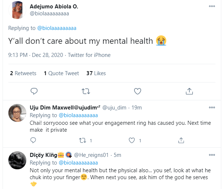Open more options for Adejumo Abiola's tweet
The height and width of the screenshot is (189, 222).
coord(212,6)
